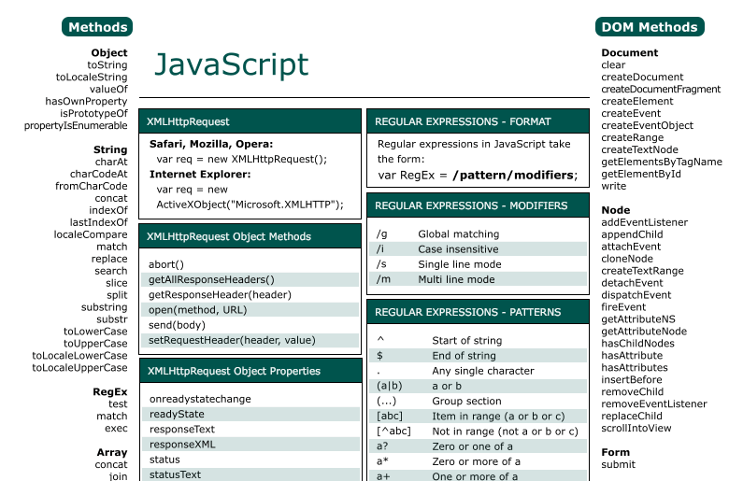Image resolution: width=729 pixels, height=481 pixels.
Task: Click the Multi line mode row
Action: coord(478,279)
